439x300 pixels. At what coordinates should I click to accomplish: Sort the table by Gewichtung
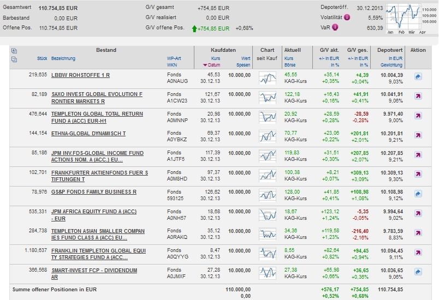pyautogui.click(x=391, y=65)
